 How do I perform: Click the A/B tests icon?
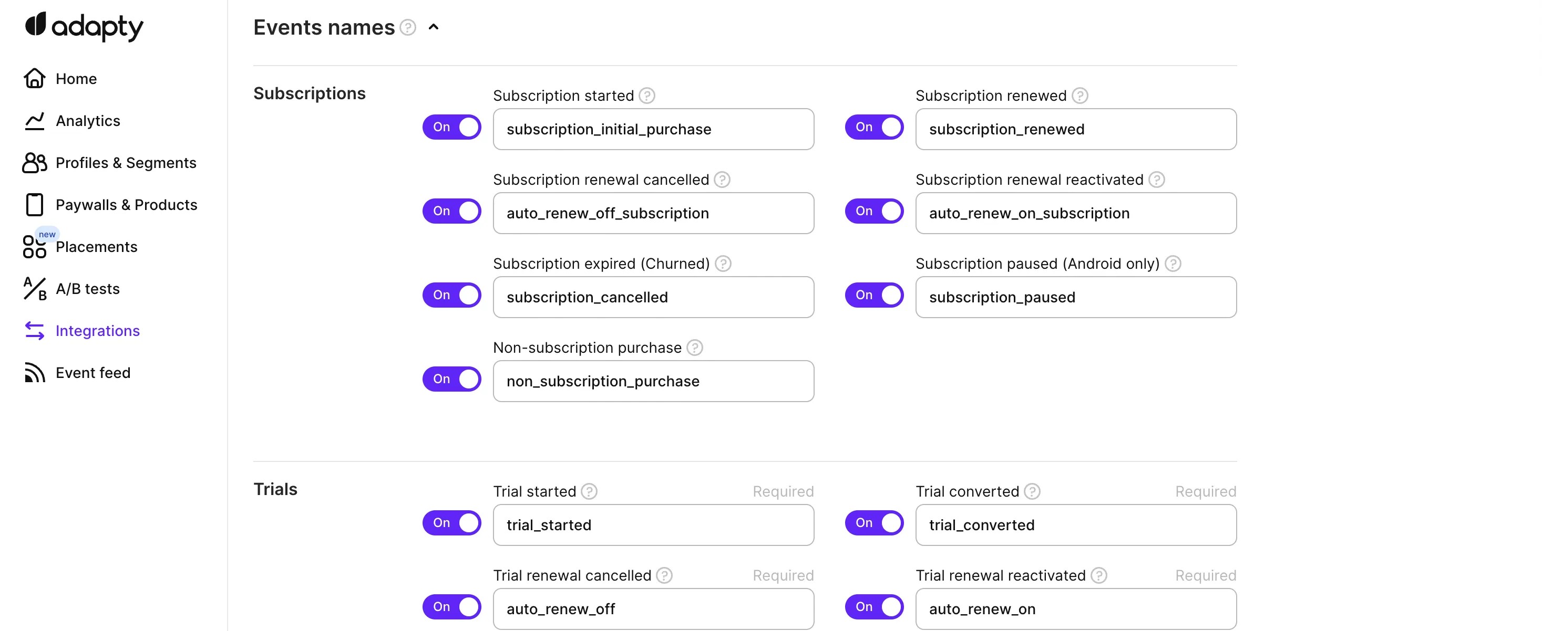click(x=35, y=289)
